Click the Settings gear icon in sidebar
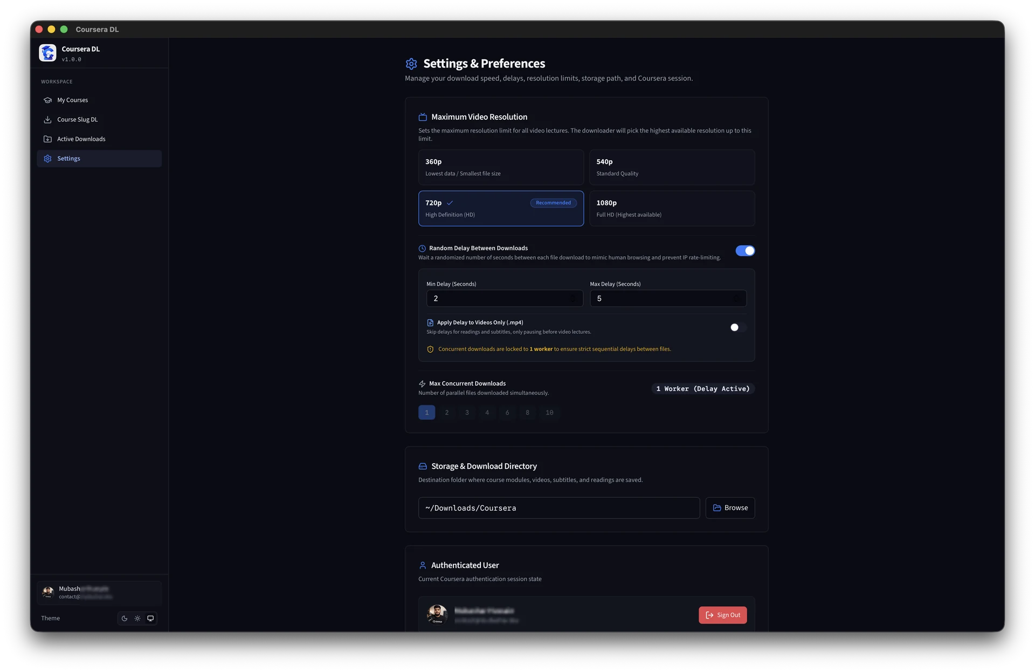Image resolution: width=1035 pixels, height=672 pixels. [x=47, y=159]
